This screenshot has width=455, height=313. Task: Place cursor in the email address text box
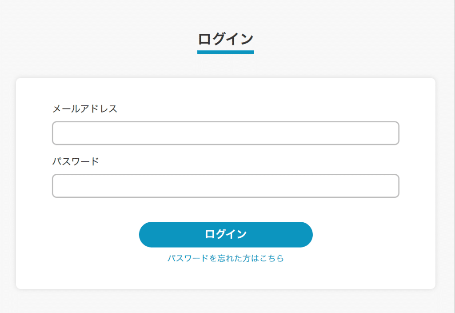pyautogui.click(x=225, y=133)
